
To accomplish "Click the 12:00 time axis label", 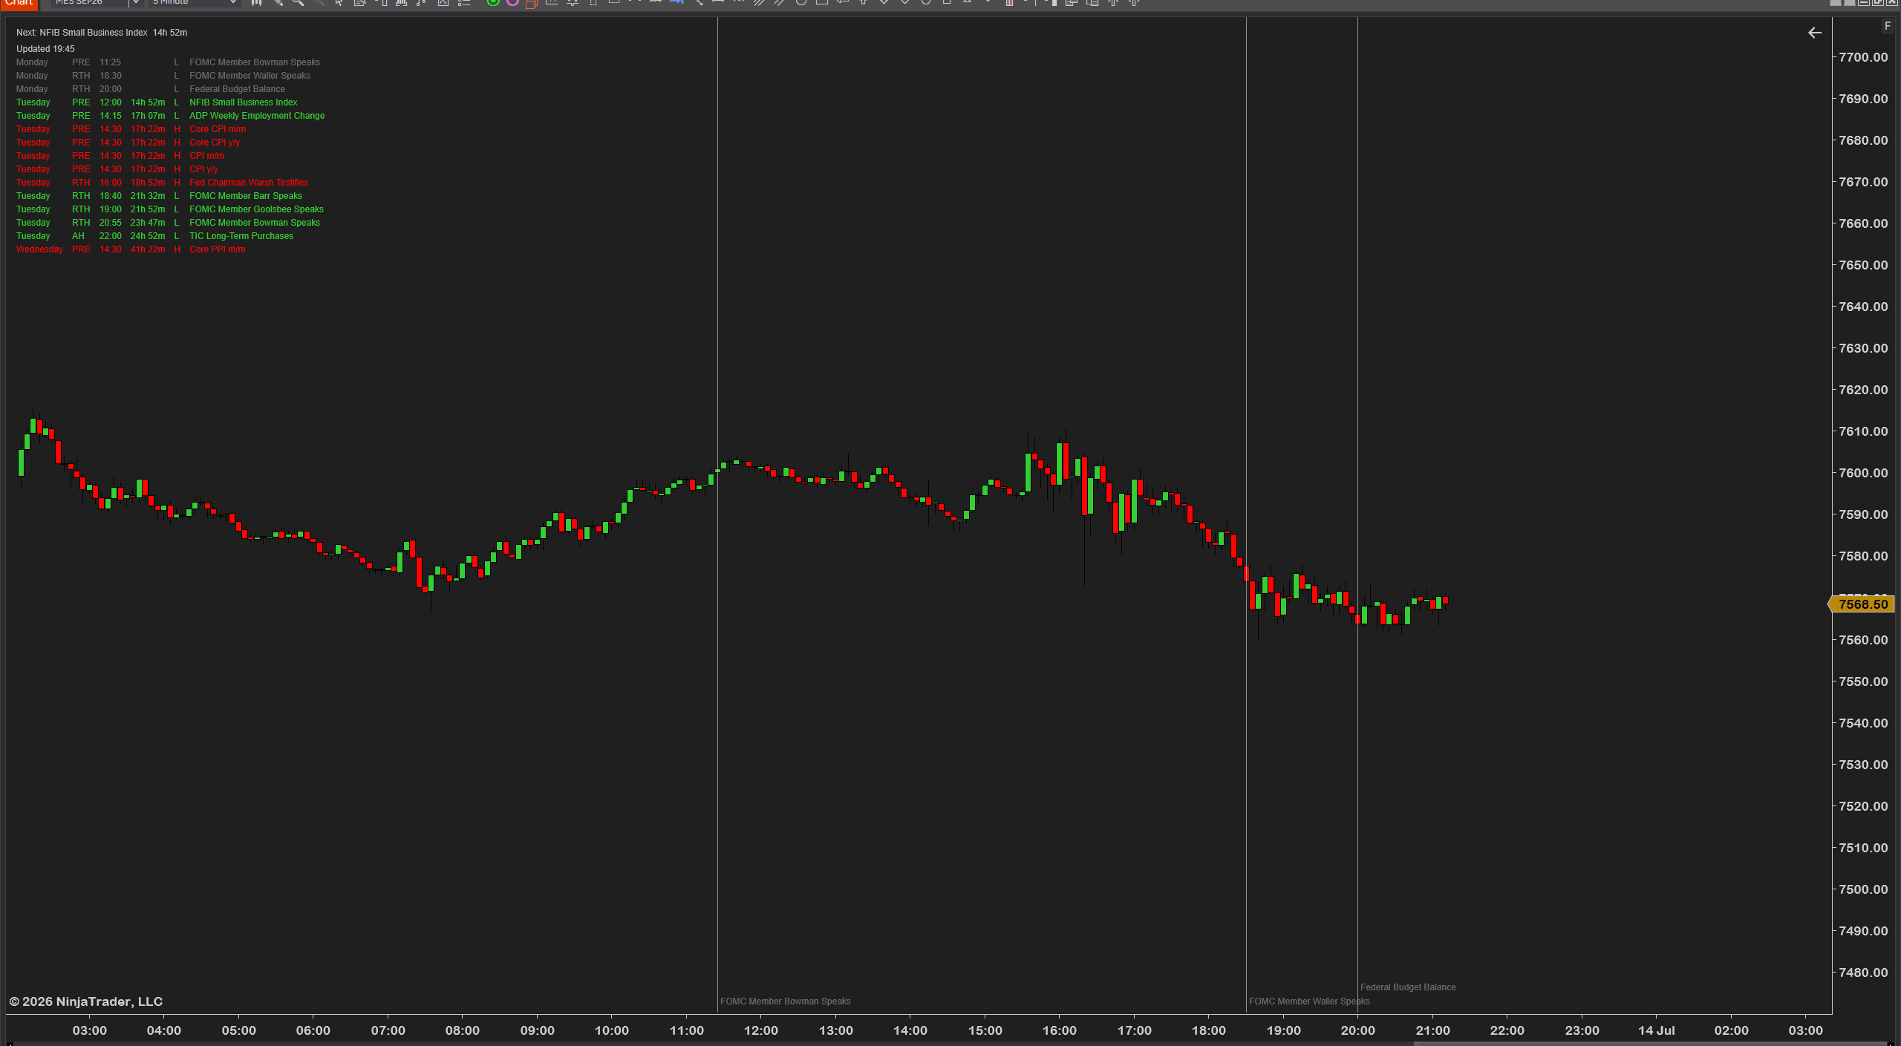I will click(x=761, y=1030).
